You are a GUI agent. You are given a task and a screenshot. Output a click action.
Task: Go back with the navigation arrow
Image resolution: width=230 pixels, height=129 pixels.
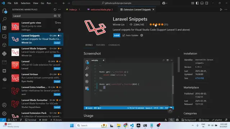click(64, 3)
